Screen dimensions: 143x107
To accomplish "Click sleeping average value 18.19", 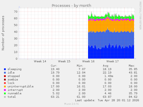I will (x=107, y=69).
